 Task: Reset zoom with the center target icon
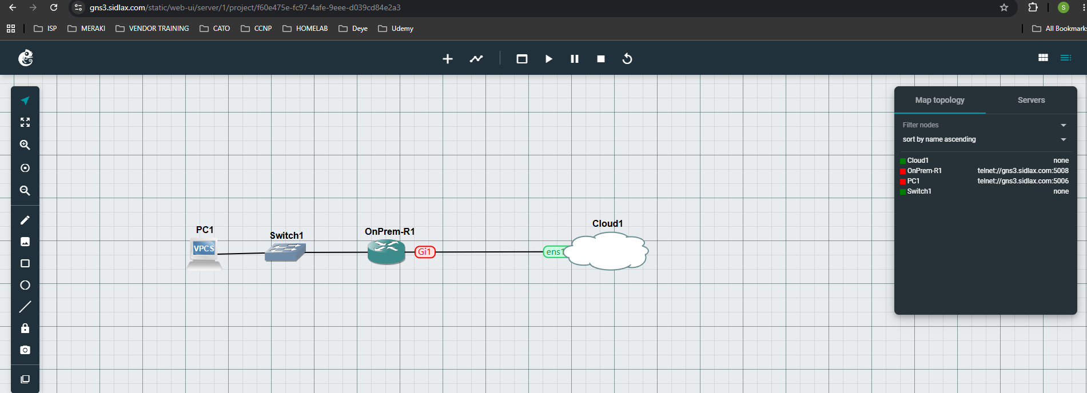pos(25,168)
